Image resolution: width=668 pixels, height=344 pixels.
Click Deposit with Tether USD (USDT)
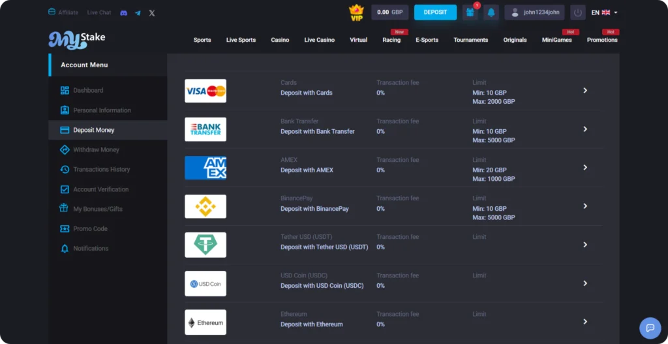click(x=324, y=247)
